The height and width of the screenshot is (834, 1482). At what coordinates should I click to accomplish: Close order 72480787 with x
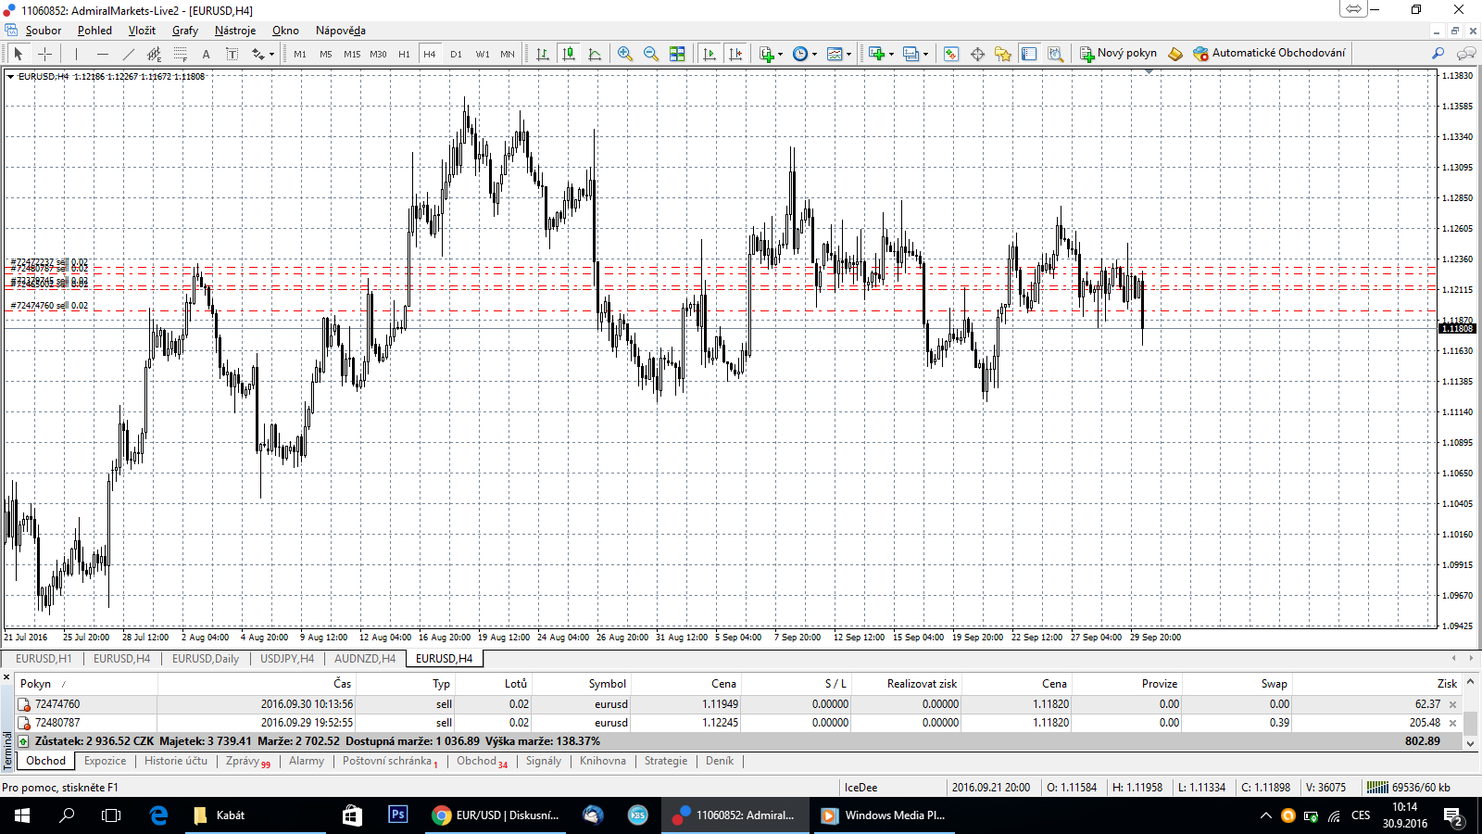pos(1452,723)
